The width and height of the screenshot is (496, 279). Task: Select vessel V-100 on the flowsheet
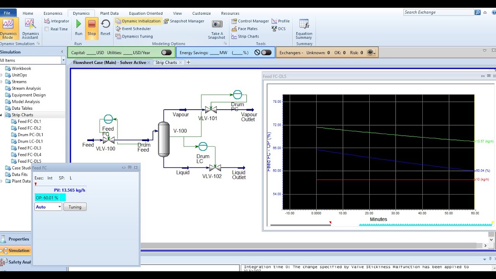[164, 139]
